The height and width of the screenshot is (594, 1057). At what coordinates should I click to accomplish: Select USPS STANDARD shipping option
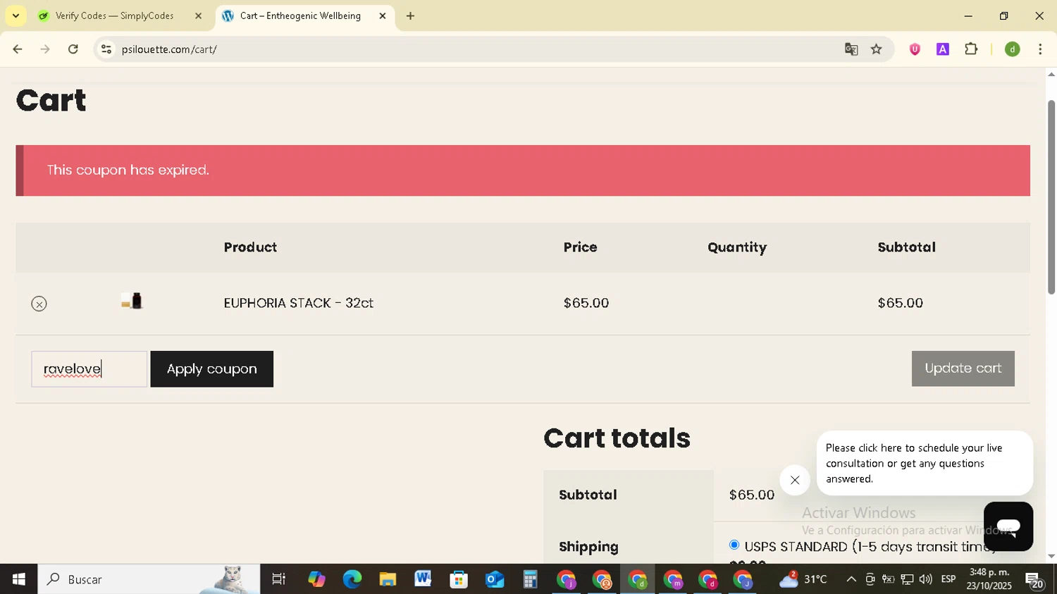(x=734, y=545)
